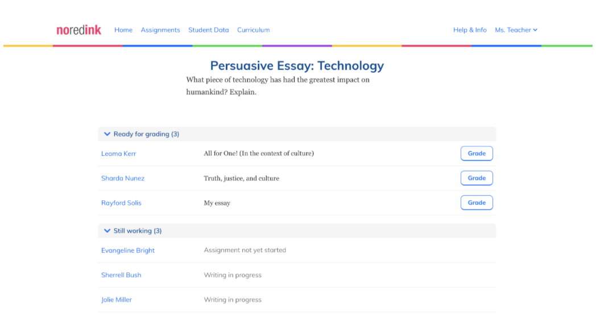
Task: Go to the Home nav item
Action: (123, 30)
